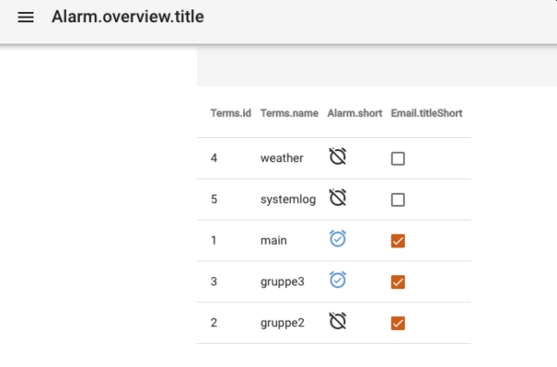Viewport: 557px width, 367px height.
Task: Click the Alarm.short column header
Action: tap(355, 113)
